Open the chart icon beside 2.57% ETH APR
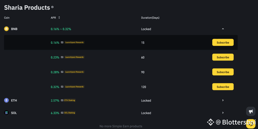 tap(62, 100)
